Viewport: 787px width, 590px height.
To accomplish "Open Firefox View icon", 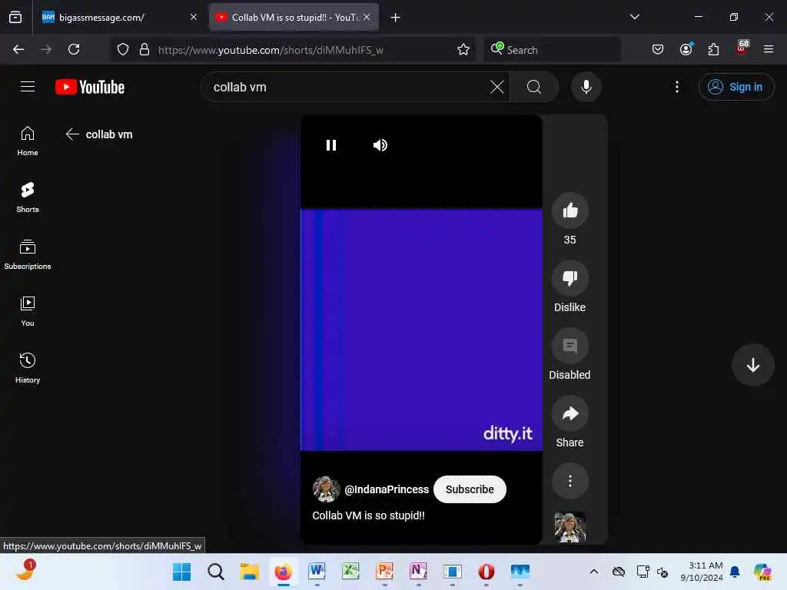I will click(15, 18).
